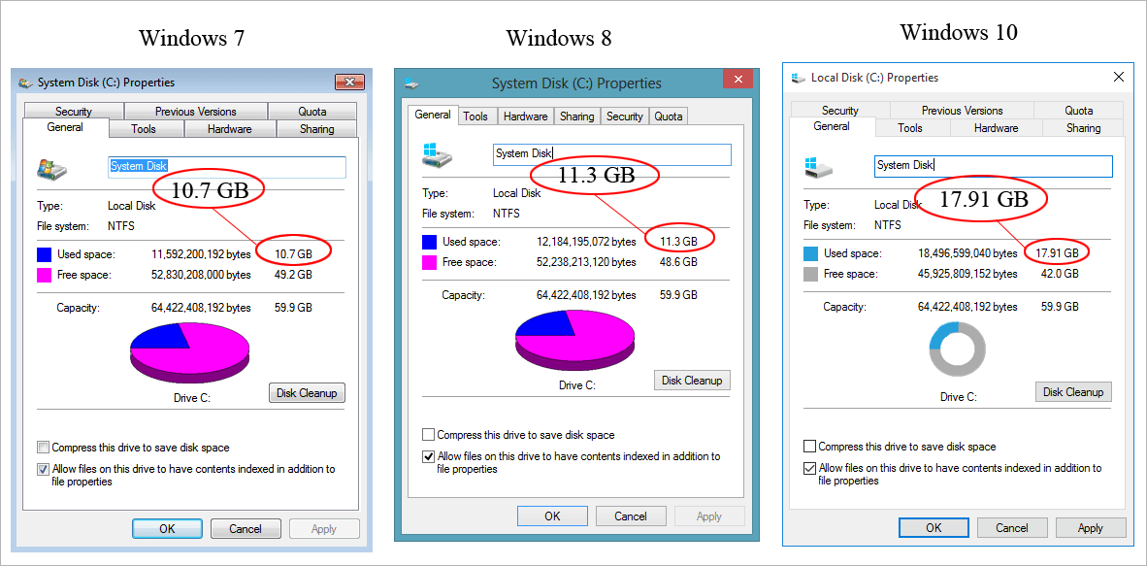This screenshot has width=1147, height=566.
Task: Switch to Sharing tab in Windows 7 dialog
Action: click(x=316, y=129)
